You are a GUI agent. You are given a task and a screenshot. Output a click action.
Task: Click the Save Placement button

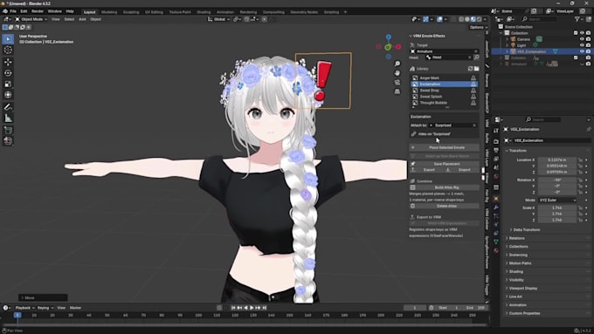click(444, 164)
